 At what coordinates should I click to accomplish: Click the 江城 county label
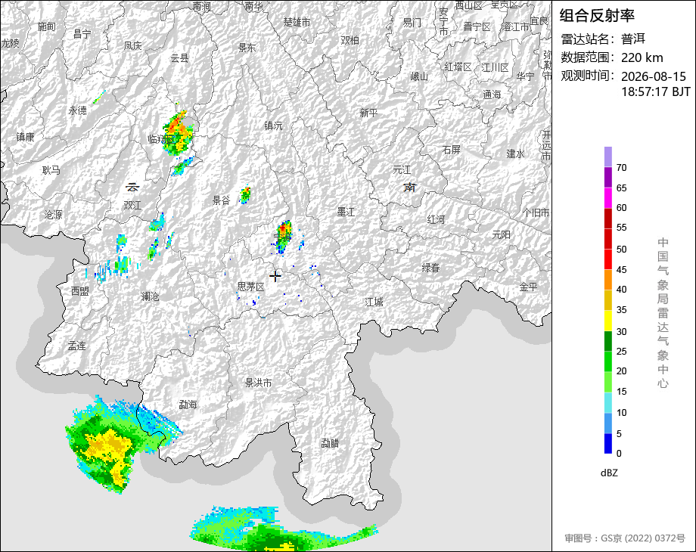(x=374, y=302)
